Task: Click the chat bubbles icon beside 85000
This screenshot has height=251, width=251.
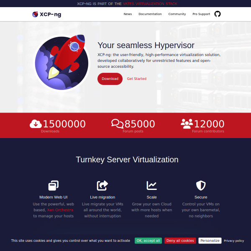Action: pos(117,123)
